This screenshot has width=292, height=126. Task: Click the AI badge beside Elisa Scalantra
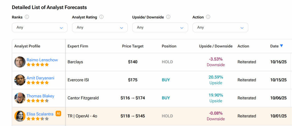pos(58,114)
